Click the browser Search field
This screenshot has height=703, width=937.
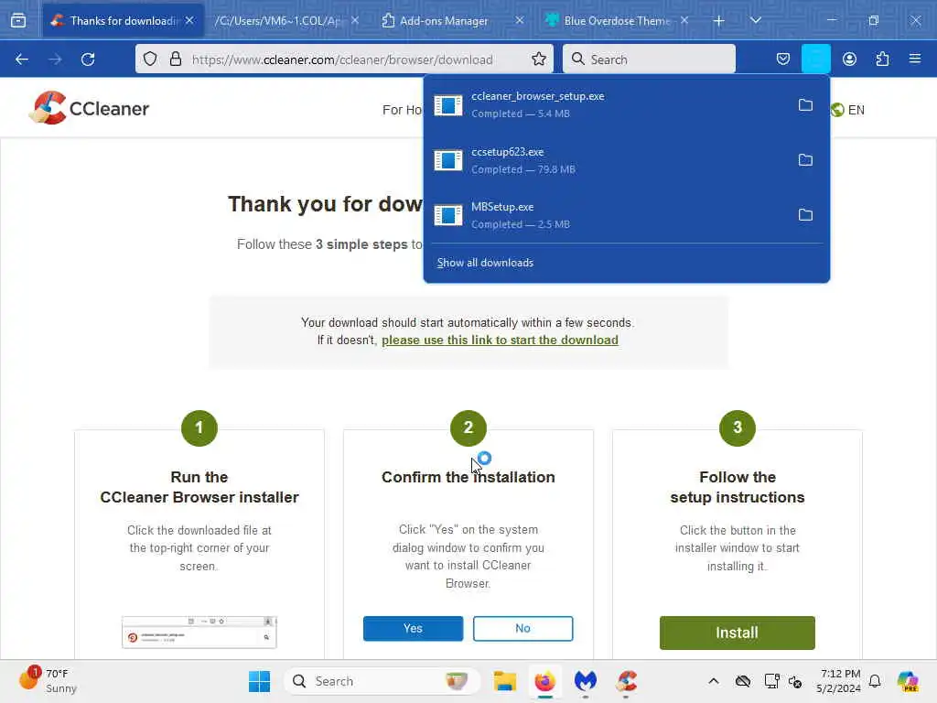tap(649, 59)
